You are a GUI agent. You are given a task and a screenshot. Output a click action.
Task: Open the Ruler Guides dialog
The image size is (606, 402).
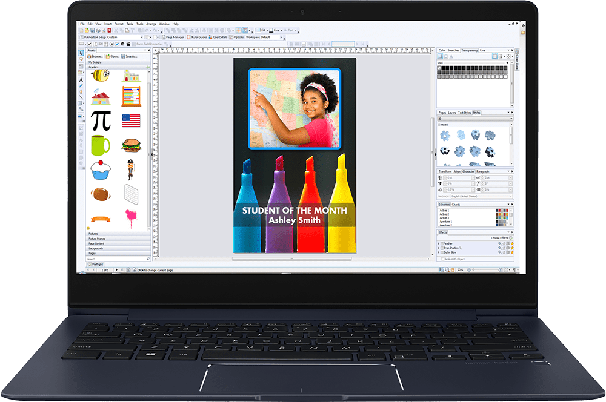pyautogui.click(x=200, y=36)
